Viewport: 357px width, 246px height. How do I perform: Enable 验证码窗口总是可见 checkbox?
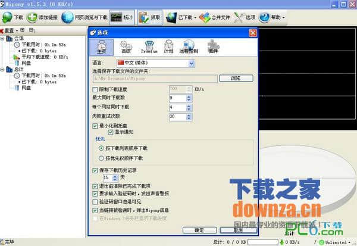click(95, 202)
